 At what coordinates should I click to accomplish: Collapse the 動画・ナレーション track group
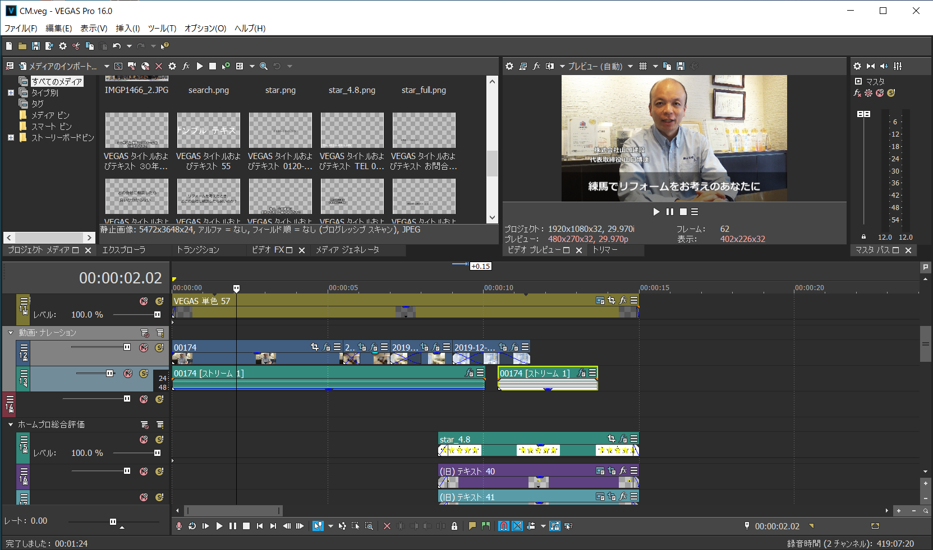tap(10, 333)
